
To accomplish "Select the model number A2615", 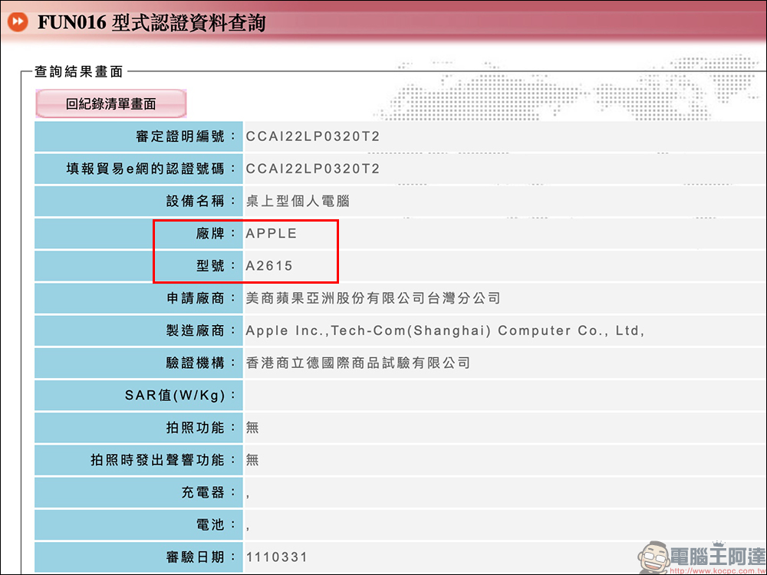I will click(x=269, y=266).
